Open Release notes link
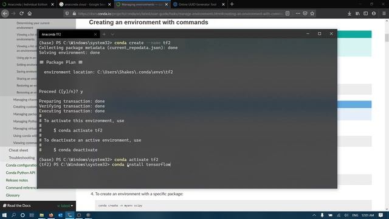This screenshot has width=389, height=219. click(x=17, y=180)
